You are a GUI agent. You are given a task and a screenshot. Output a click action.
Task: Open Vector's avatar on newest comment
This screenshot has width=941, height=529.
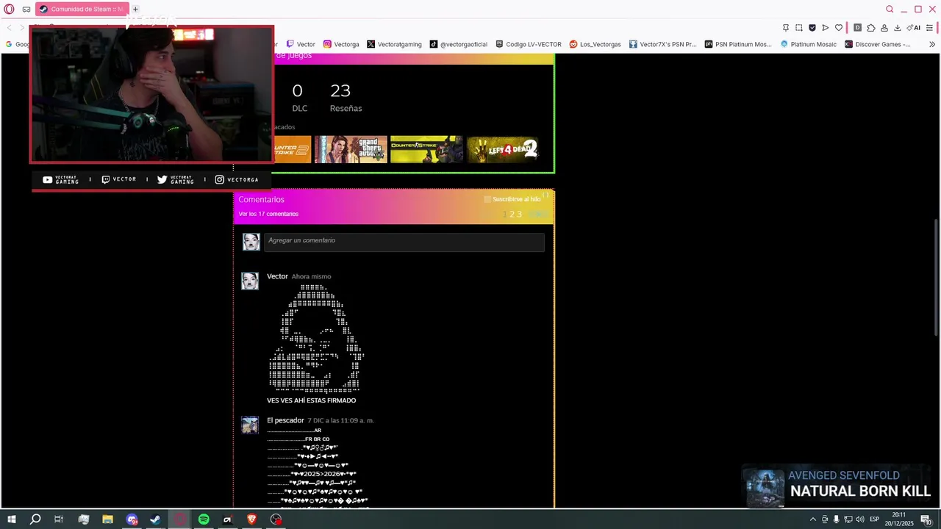tap(250, 281)
